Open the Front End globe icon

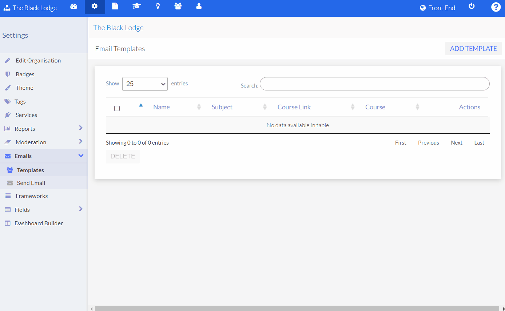(422, 8)
